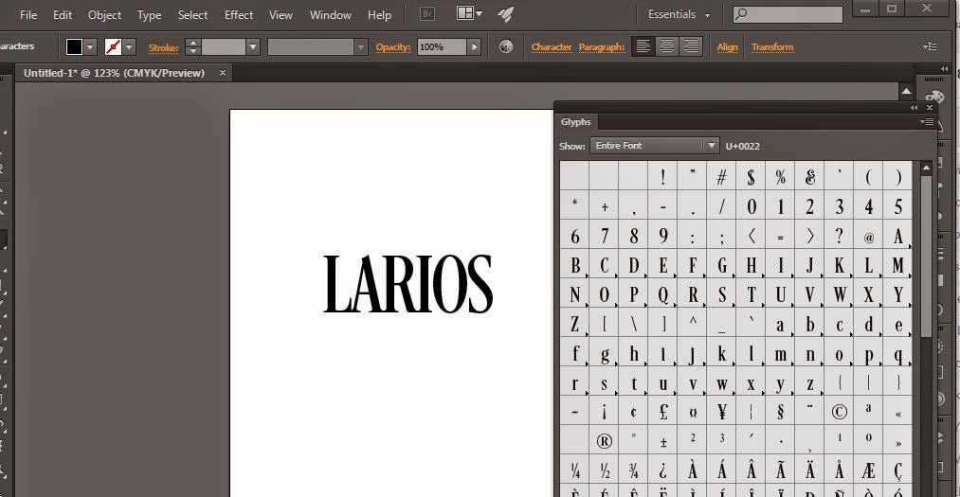Screen dimensions: 960x497
Task: Open the Character panel link
Action: 551,47
